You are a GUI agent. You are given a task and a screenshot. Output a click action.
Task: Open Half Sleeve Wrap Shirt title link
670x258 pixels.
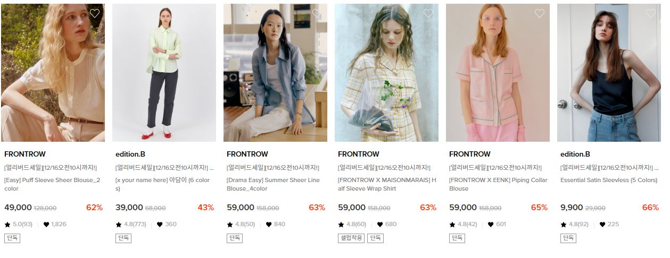point(387,184)
